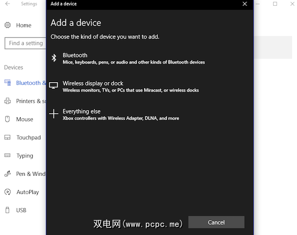Click the Bluetooth symbol icon in dialog

click(x=54, y=58)
